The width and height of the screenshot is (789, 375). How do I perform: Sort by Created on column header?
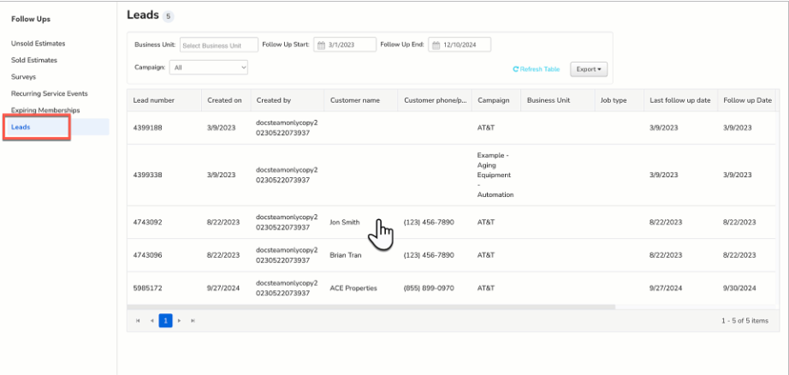224,100
